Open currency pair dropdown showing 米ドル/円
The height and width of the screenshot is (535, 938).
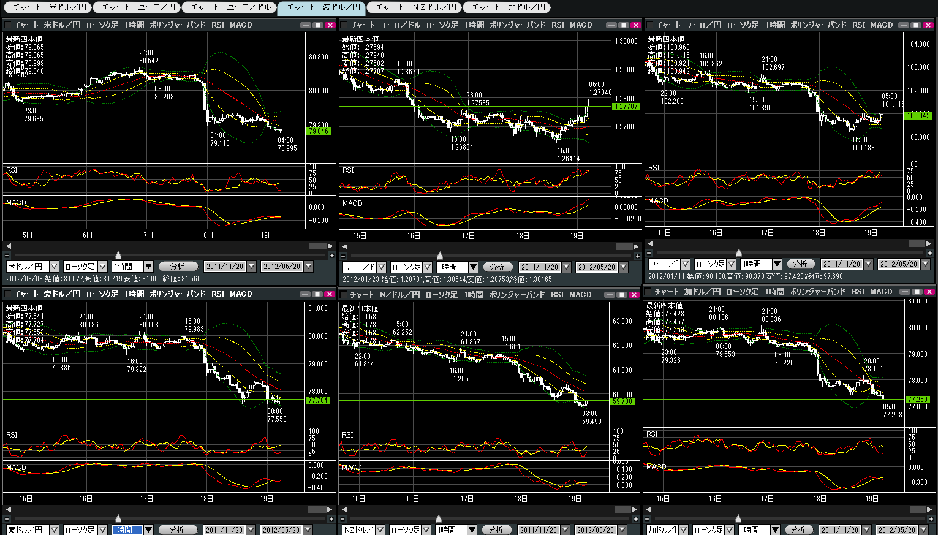pyautogui.click(x=54, y=267)
